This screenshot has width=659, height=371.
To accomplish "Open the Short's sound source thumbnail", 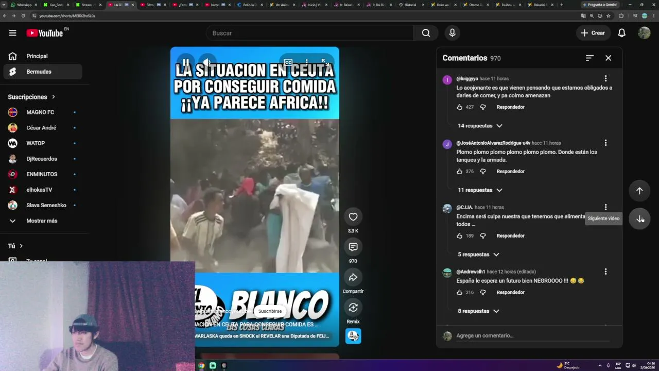I will click(353, 336).
